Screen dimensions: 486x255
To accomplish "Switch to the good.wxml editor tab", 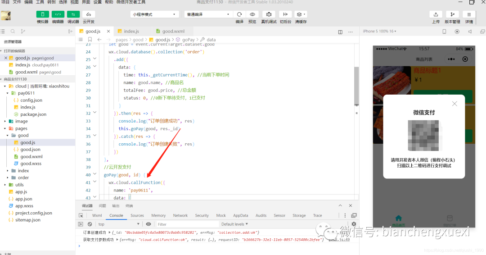I will point(173,32).
